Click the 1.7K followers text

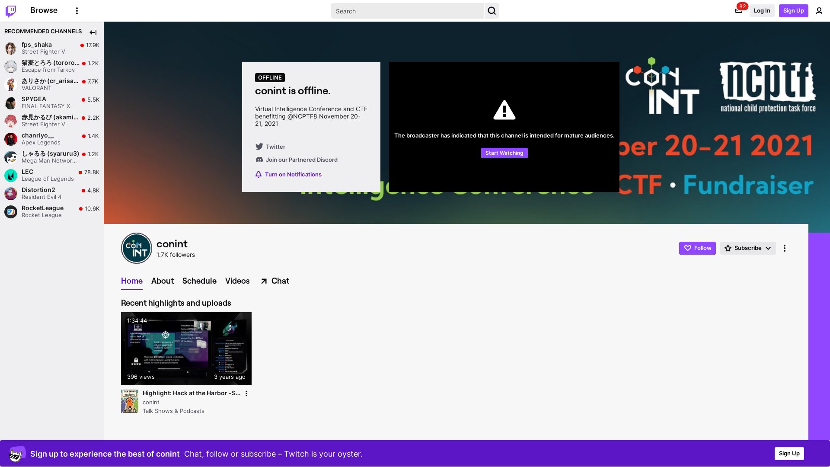coord(176,255)
